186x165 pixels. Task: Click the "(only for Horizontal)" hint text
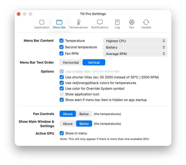106,71
